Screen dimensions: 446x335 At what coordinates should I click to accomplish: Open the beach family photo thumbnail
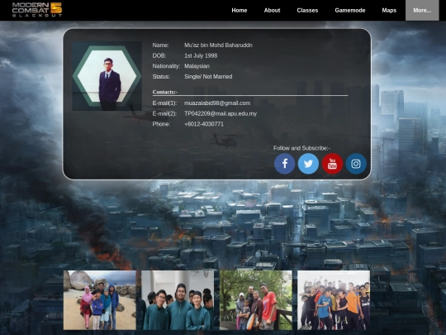(x=100, y=300)
